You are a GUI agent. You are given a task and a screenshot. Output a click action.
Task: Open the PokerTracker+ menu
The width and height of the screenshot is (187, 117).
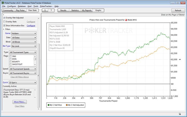46,6
